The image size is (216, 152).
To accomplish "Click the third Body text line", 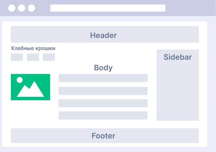I will [103, 103].
